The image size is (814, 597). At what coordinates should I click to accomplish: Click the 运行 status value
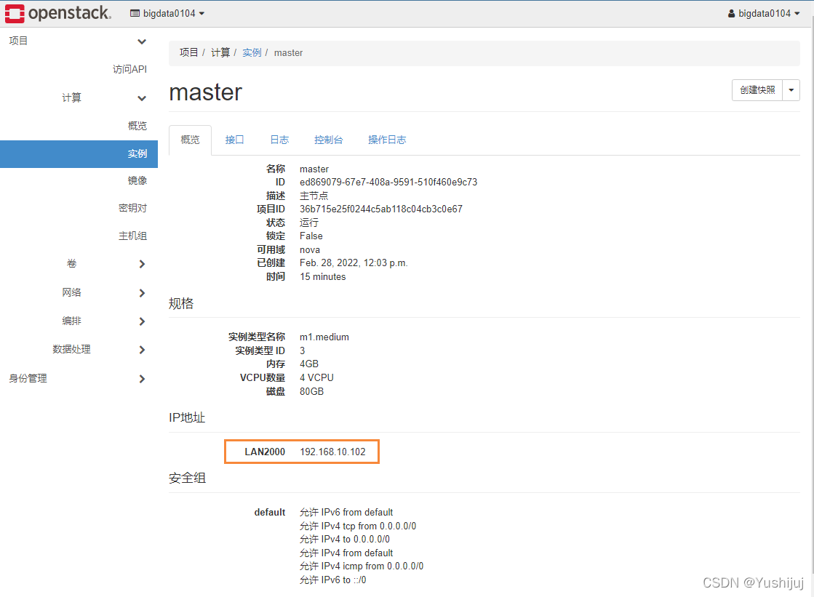coord(309,223)
